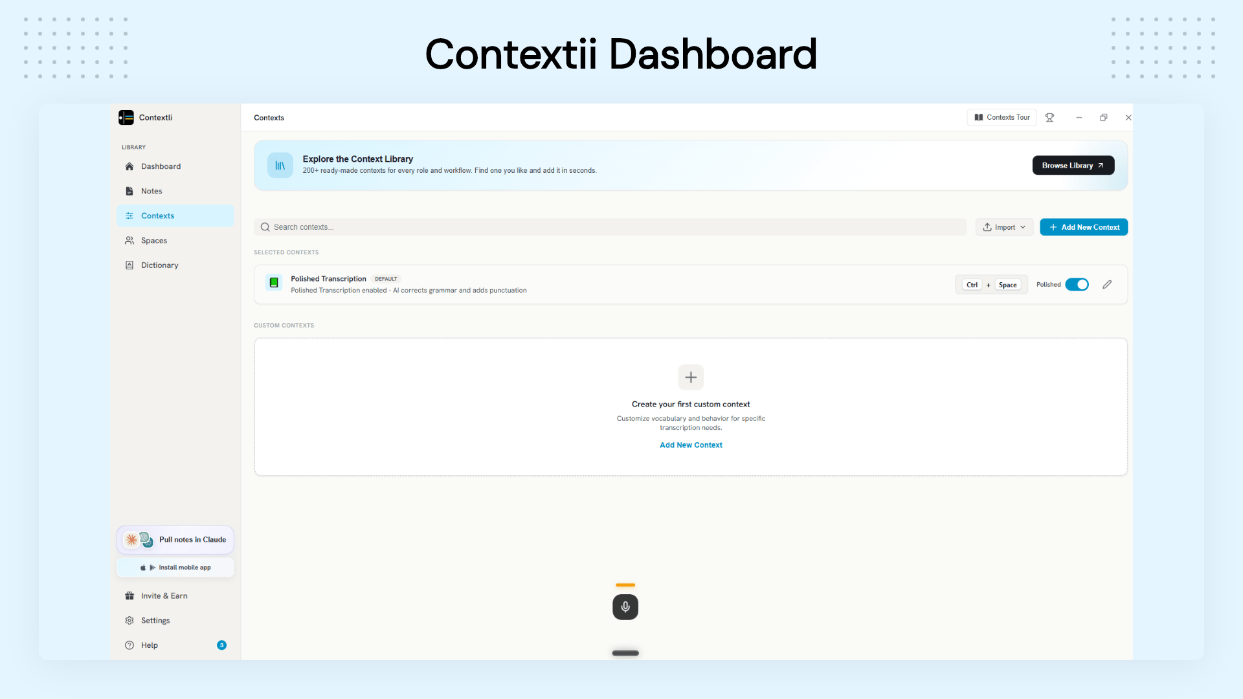The height and width of the screenshot is (699, 1243).
Task: Minimize the Contextli window
Action: click(1079, 117)
